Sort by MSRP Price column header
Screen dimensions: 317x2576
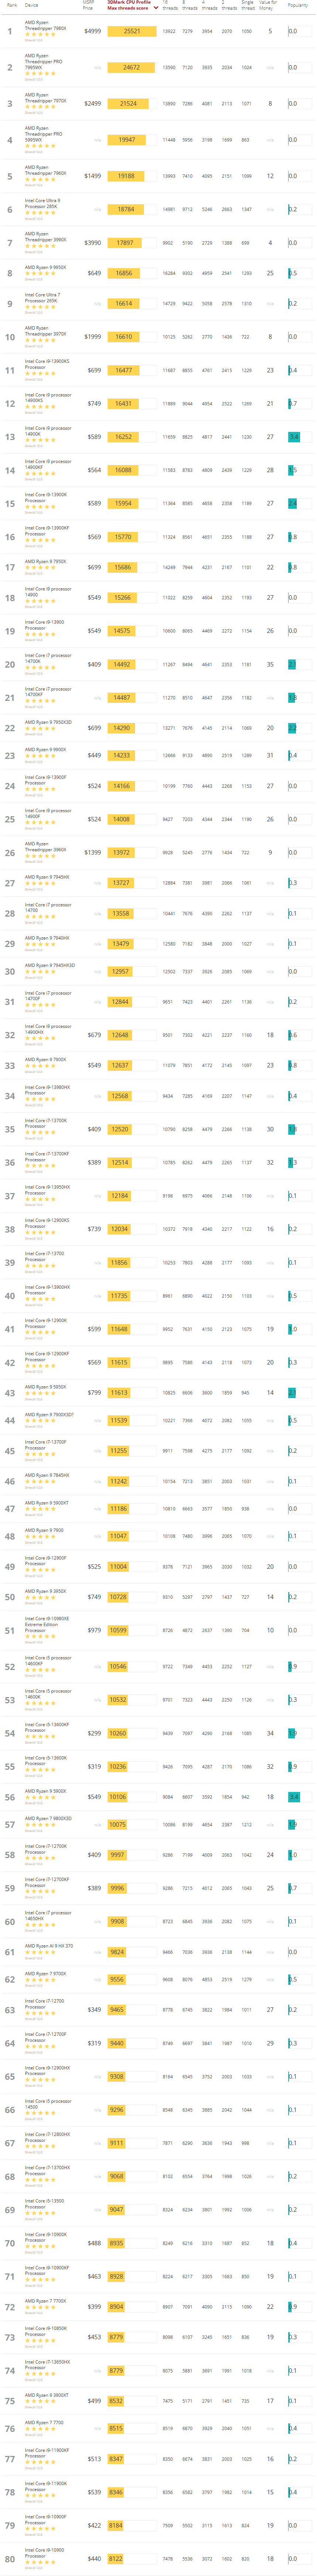(88, 6)
